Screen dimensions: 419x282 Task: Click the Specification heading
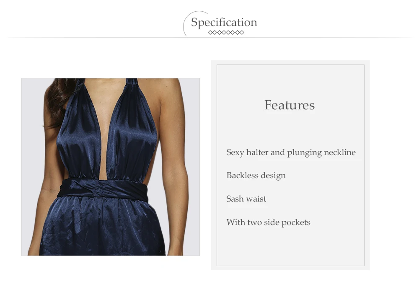point(224,22)
